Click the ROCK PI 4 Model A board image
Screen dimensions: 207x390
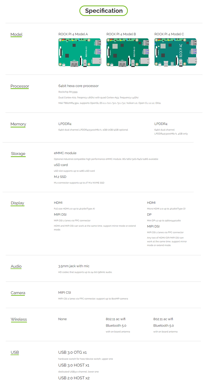pyautogui.click(x=80, y=53)
